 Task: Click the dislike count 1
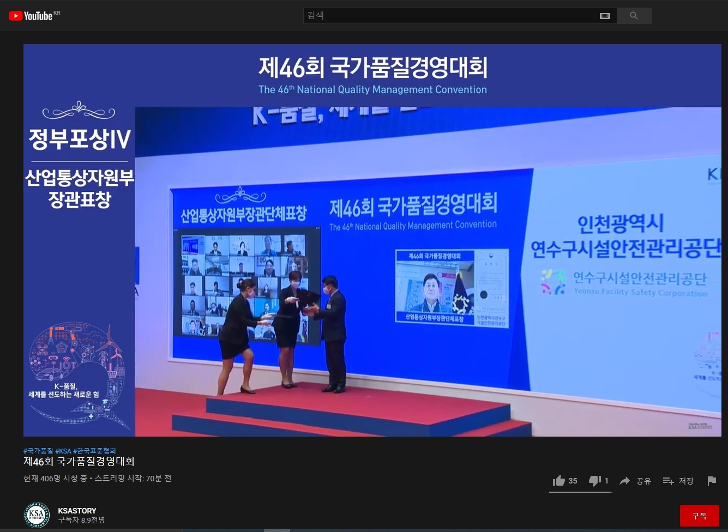[x=606, y=481]
